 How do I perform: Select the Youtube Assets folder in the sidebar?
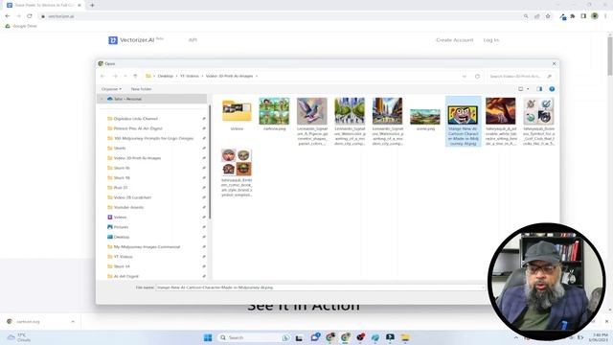pos(128,207)
